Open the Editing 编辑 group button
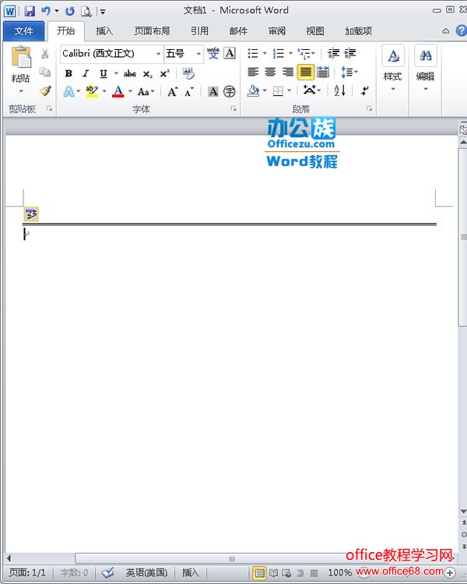The width and height of the screenshot is (467, 584). point(426,69)
